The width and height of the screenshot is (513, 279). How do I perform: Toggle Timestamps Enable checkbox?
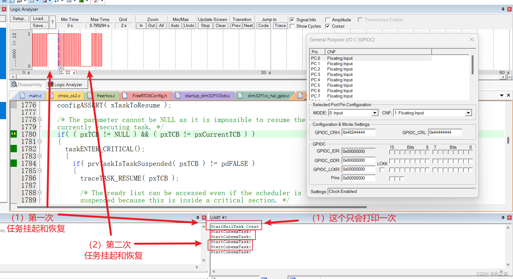tap(360, 20)
